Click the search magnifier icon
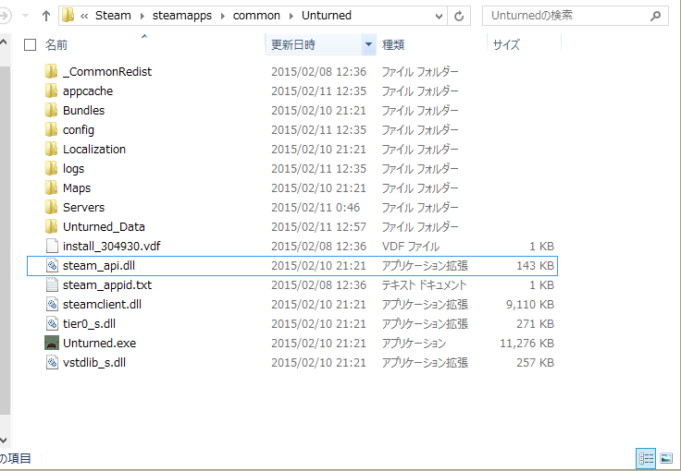Image resolution: width=681 pixels, height=471 pixels. [x=655, y=16]
